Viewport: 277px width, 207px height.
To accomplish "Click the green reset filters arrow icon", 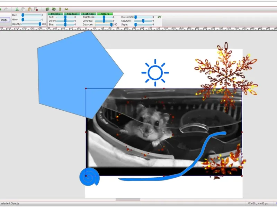I will coord(159,17).
